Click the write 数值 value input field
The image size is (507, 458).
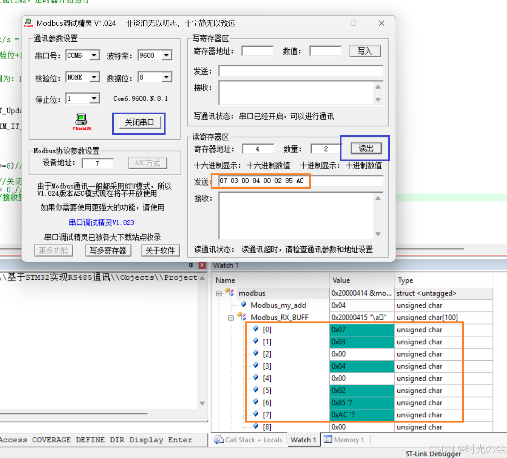click(326, 51)
